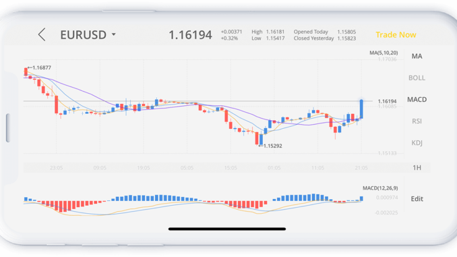This screenshot has width=457, height=257.
Task: Click the 21:05 time axis label
Action: click(x=361, y=168)
